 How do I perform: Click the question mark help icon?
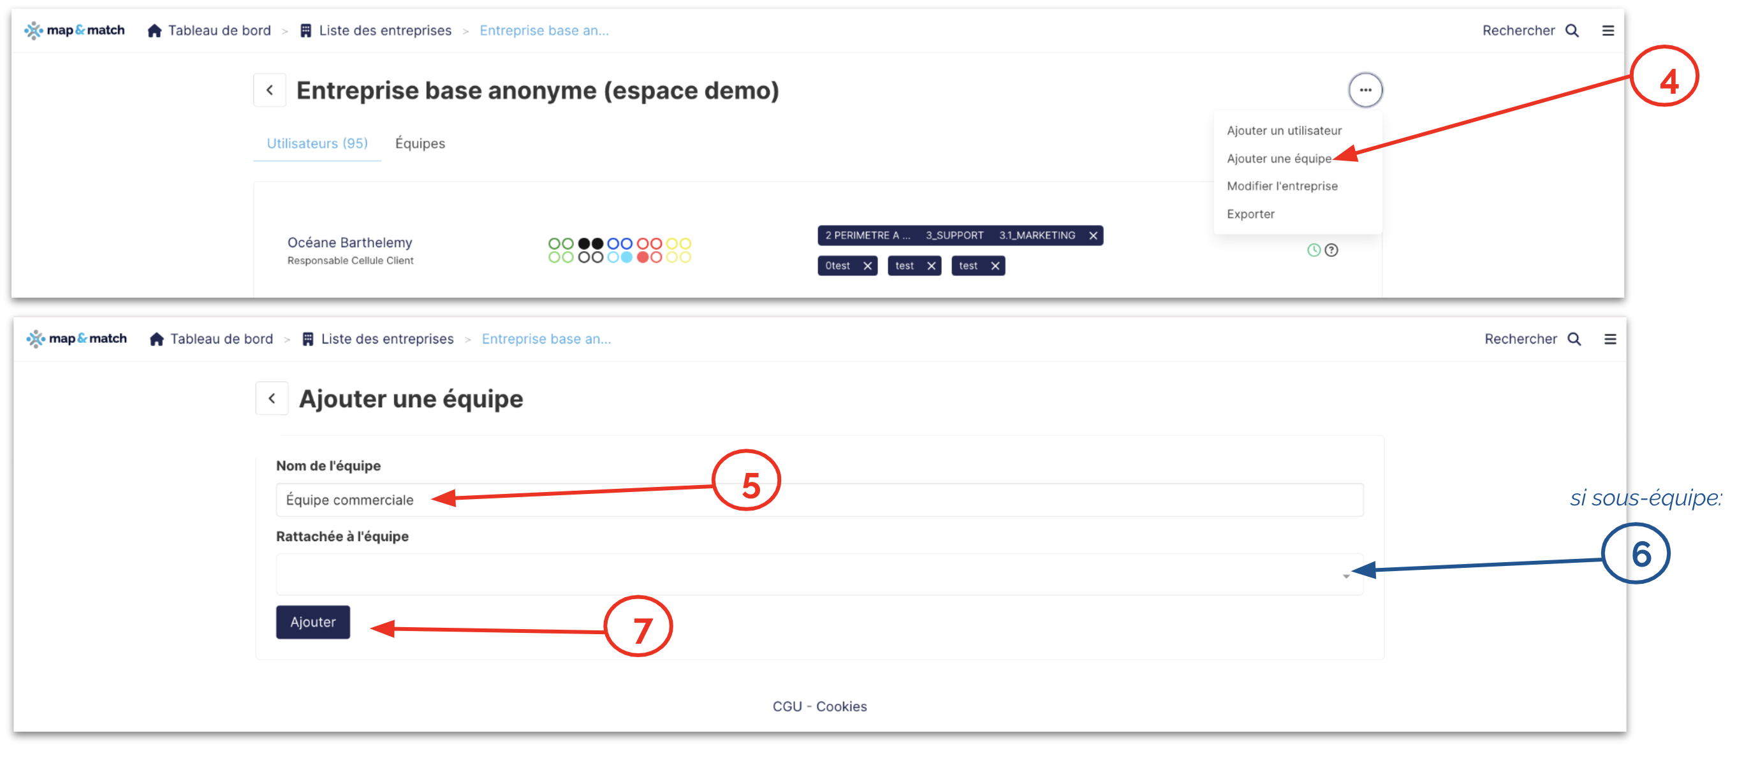point(1331,250)
